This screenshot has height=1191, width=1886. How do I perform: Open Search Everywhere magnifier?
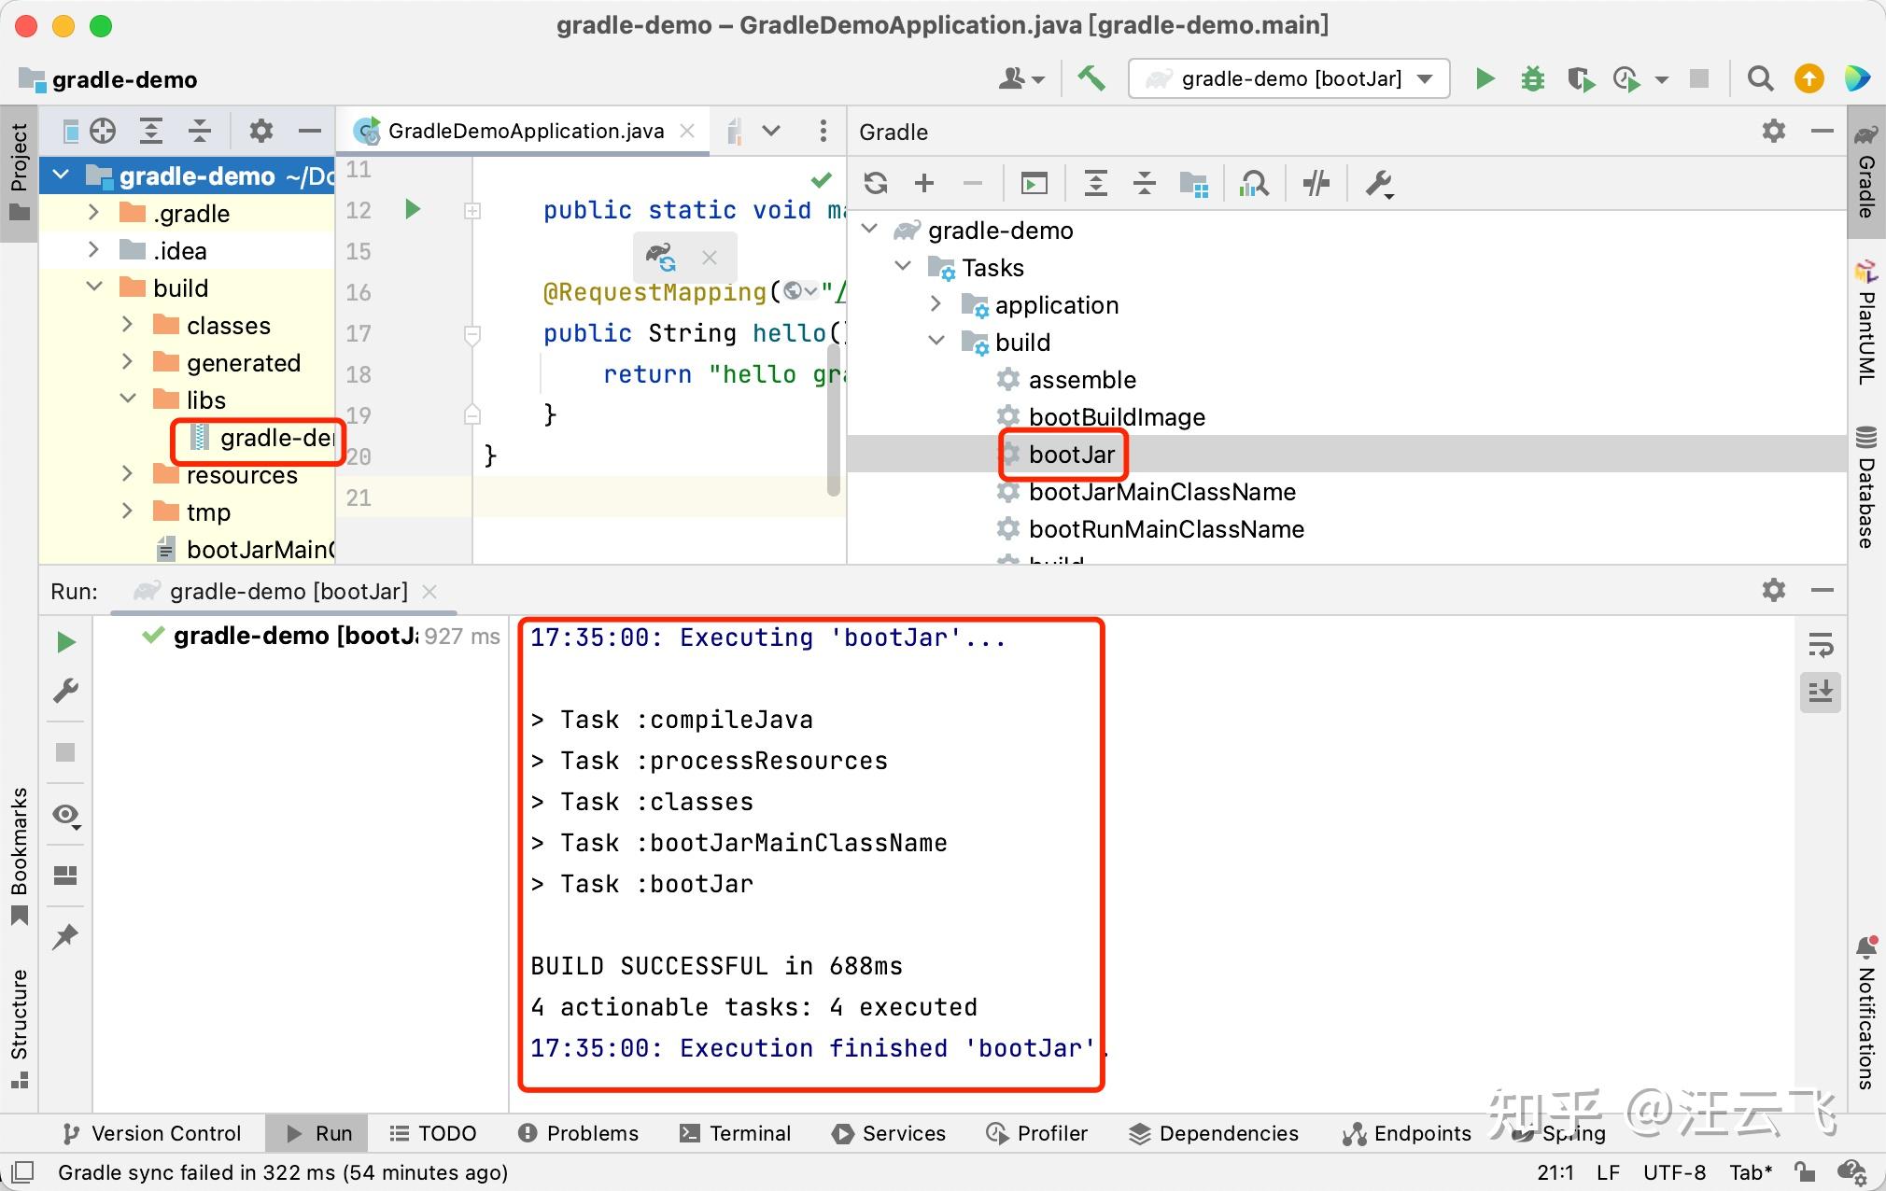(1761, 78)
